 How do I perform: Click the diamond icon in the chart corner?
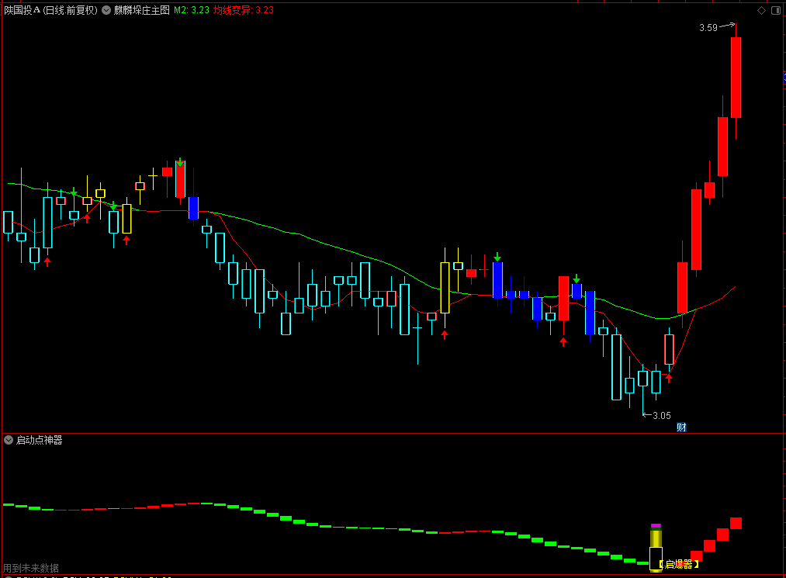coord(761,11)
